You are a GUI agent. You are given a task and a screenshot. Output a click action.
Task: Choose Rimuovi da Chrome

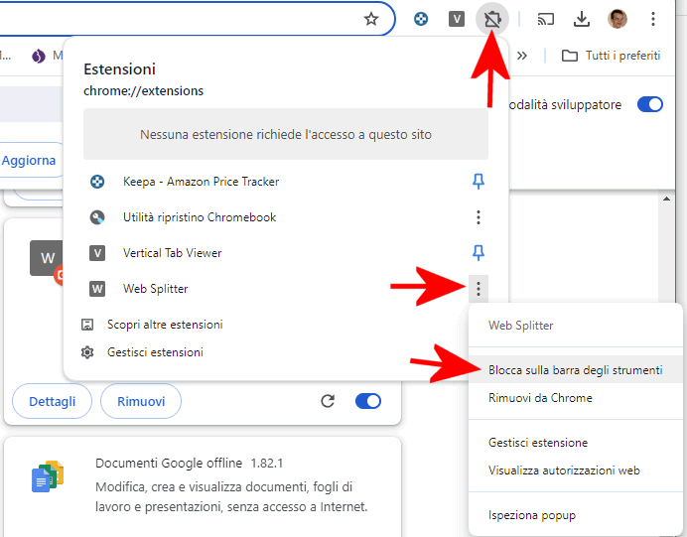575,398
